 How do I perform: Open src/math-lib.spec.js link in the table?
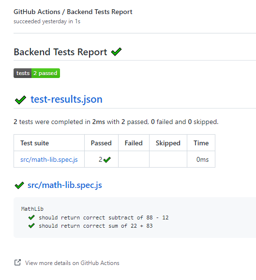[49, 159]
